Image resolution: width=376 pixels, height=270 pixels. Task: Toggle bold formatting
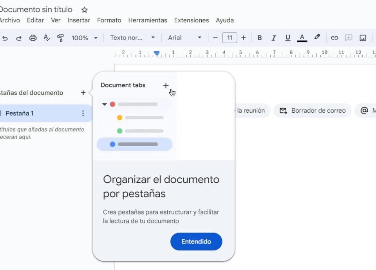click(259, 38)
